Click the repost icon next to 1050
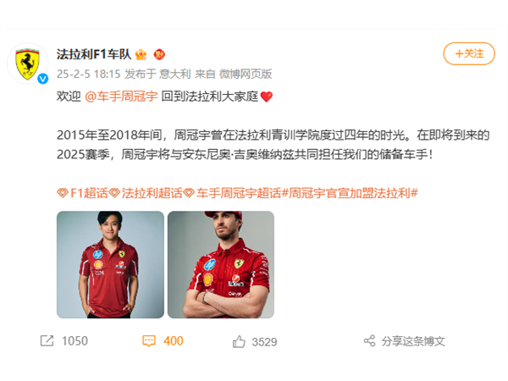 (47, 341)
